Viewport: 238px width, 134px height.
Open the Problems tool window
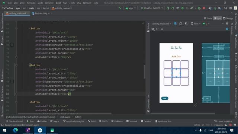pos(117,121)
